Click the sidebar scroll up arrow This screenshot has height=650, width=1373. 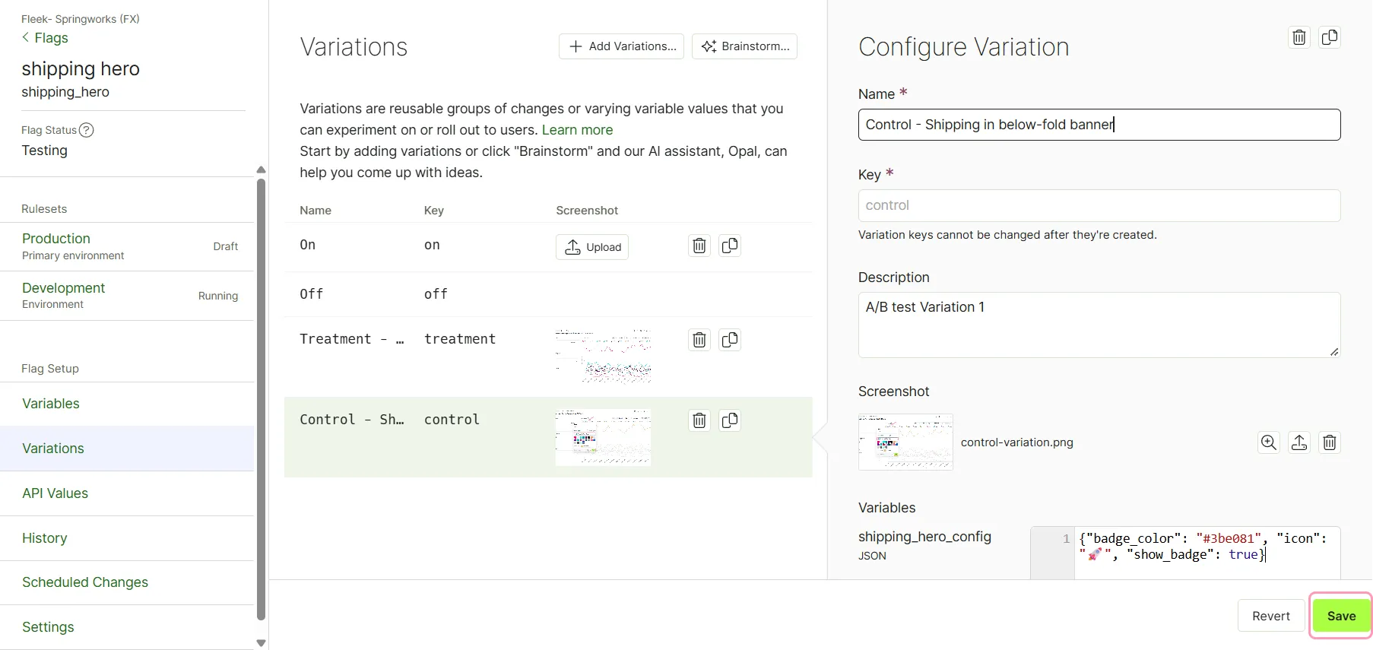click(x=262, y=170)
